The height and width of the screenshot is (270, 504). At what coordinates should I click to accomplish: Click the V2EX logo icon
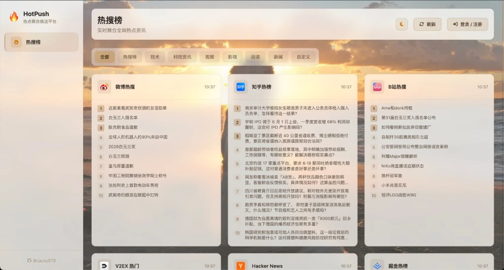tap(104, 266)
